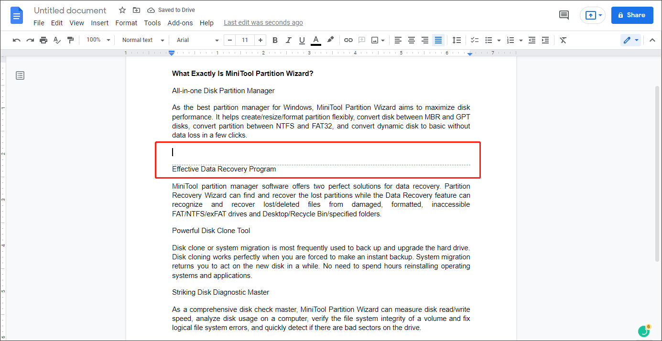Open the Docs home icon

pyautogui.click(x=17, y=15)
